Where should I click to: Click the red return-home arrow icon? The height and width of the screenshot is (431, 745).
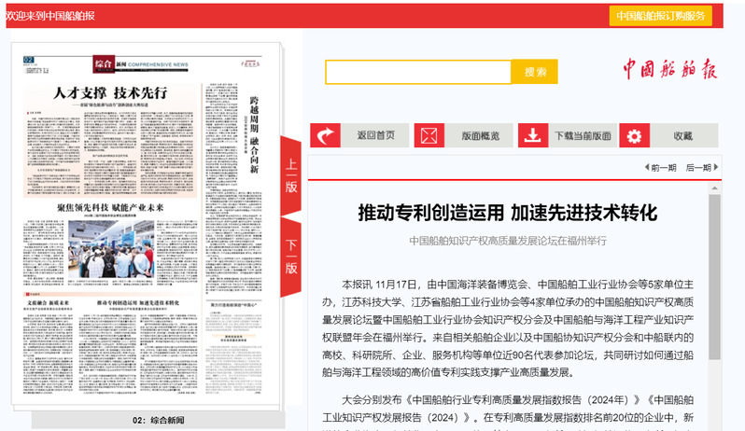coord(326,136)
